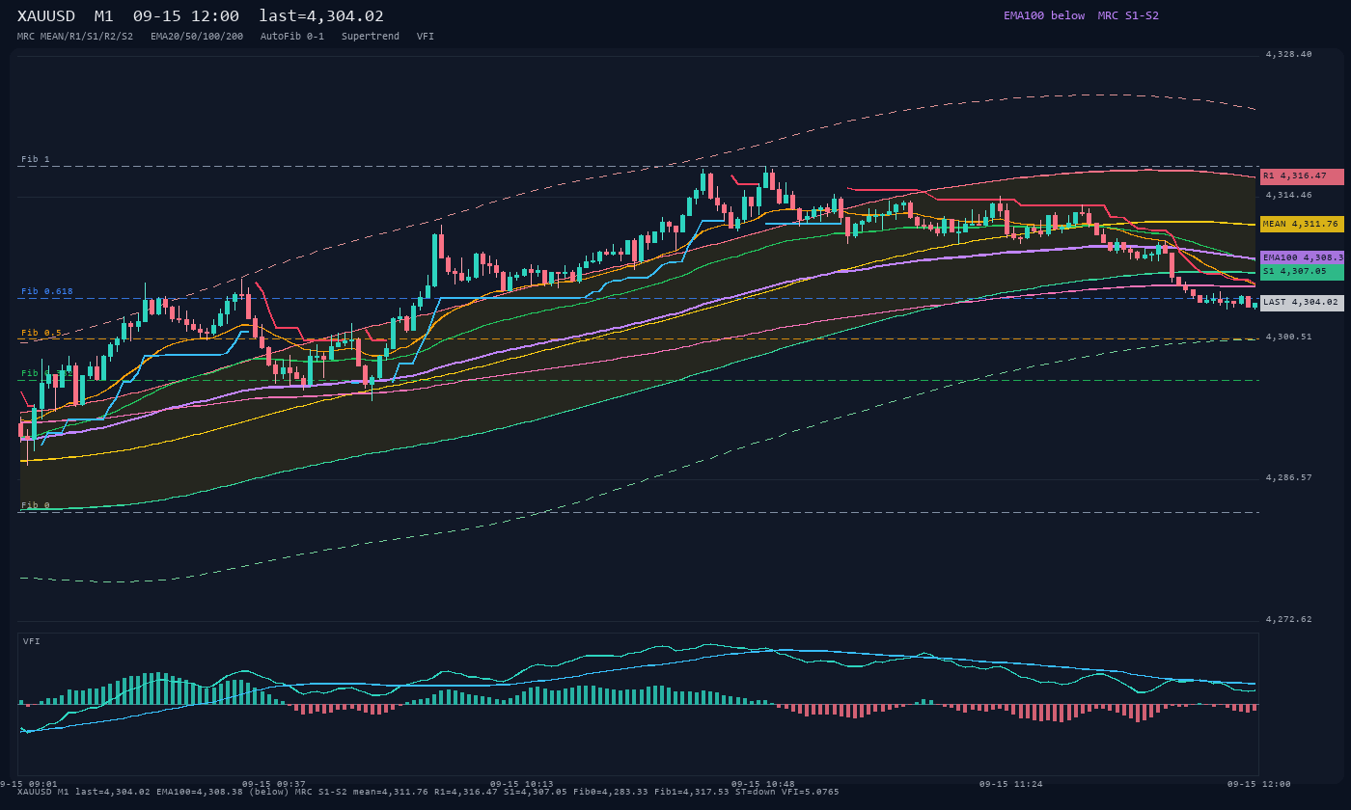Select the 09-15 10:48 time axis label
The image size is (1351, 810).
(762, 784)
